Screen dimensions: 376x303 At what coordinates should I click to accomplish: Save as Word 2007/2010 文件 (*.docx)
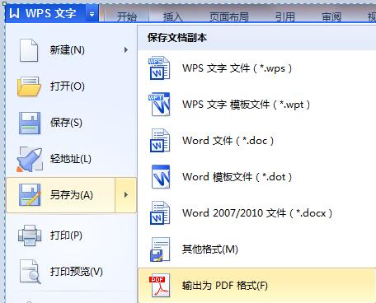point(257,213)
